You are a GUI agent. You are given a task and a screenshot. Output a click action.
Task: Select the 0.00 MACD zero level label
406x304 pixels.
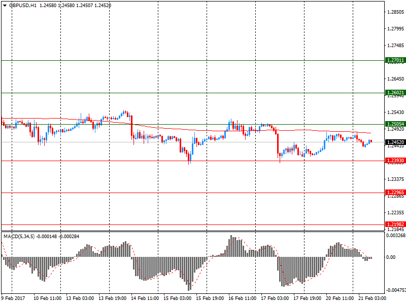click(x=391, y=257)
